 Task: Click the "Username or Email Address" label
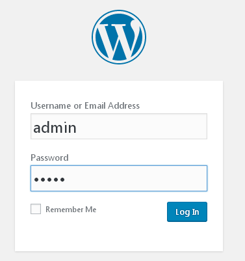85,105
